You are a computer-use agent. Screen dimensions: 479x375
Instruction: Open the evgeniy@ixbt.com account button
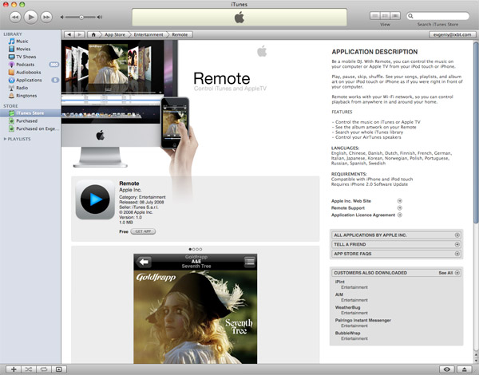point(452,35)
